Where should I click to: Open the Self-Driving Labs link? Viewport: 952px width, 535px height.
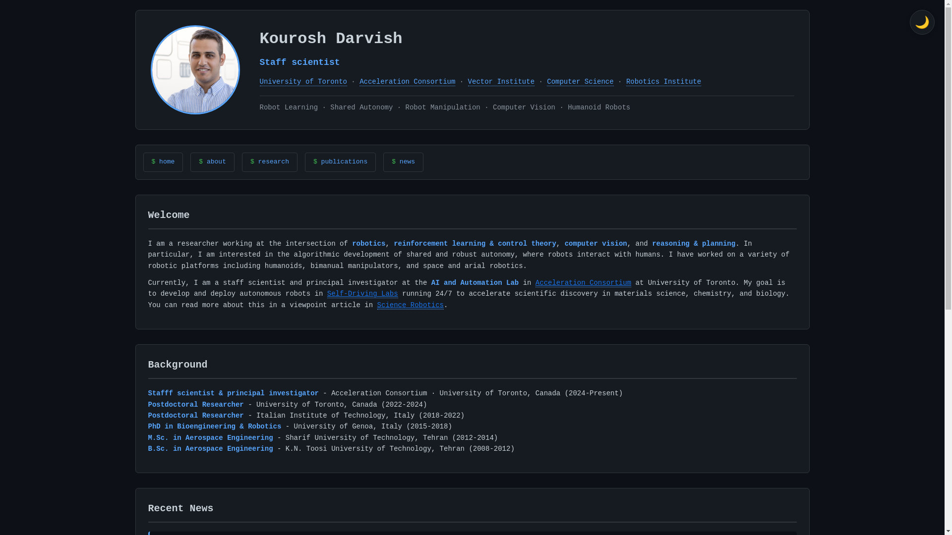pyautogui.click(x=362, y=294)
